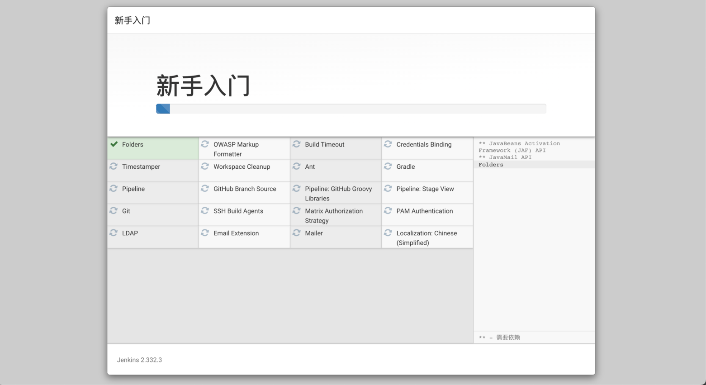Click the pending icon next to Git
This screenshot has width=706, height=385.
pyautogui.click(x=114, y=210)
